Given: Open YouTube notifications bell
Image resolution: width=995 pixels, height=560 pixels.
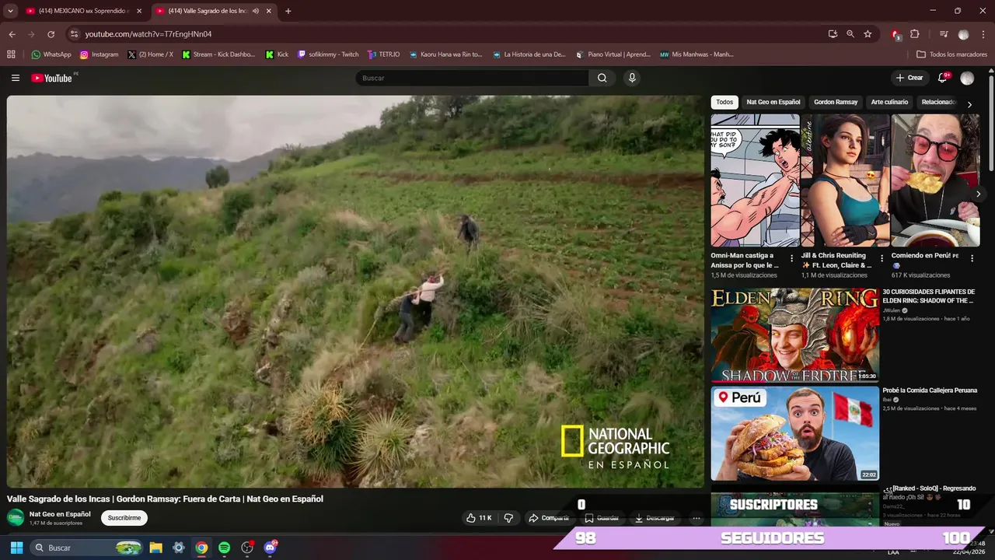Looking at the screenshot, I should coord(942,78).
